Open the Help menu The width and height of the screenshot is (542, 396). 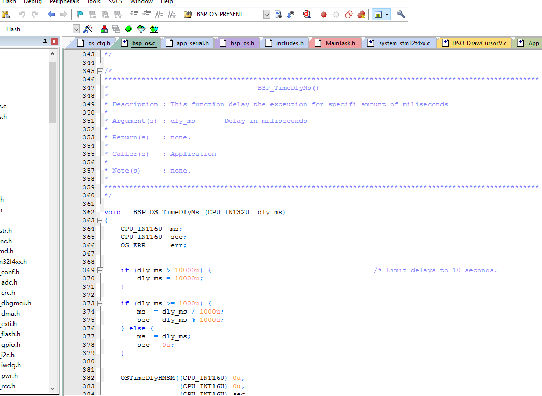pos(167,2)
